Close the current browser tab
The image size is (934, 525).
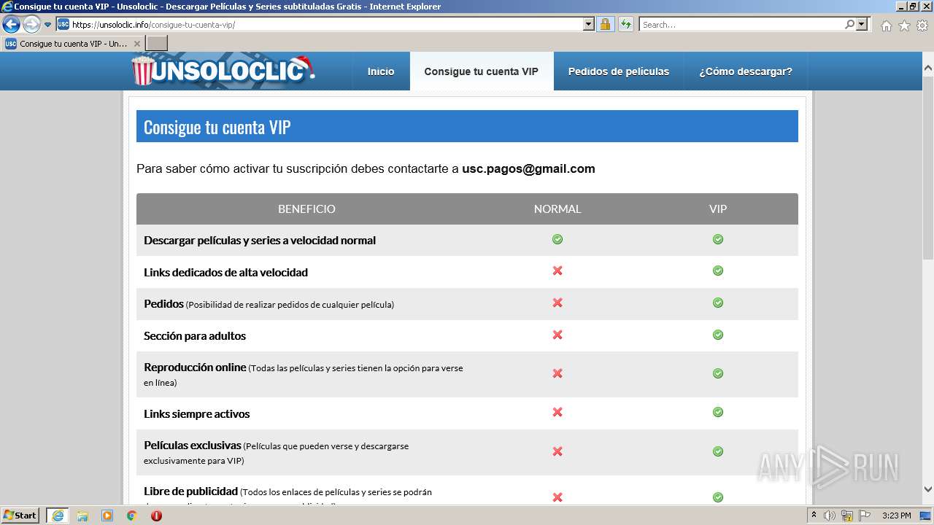[137, 44]
